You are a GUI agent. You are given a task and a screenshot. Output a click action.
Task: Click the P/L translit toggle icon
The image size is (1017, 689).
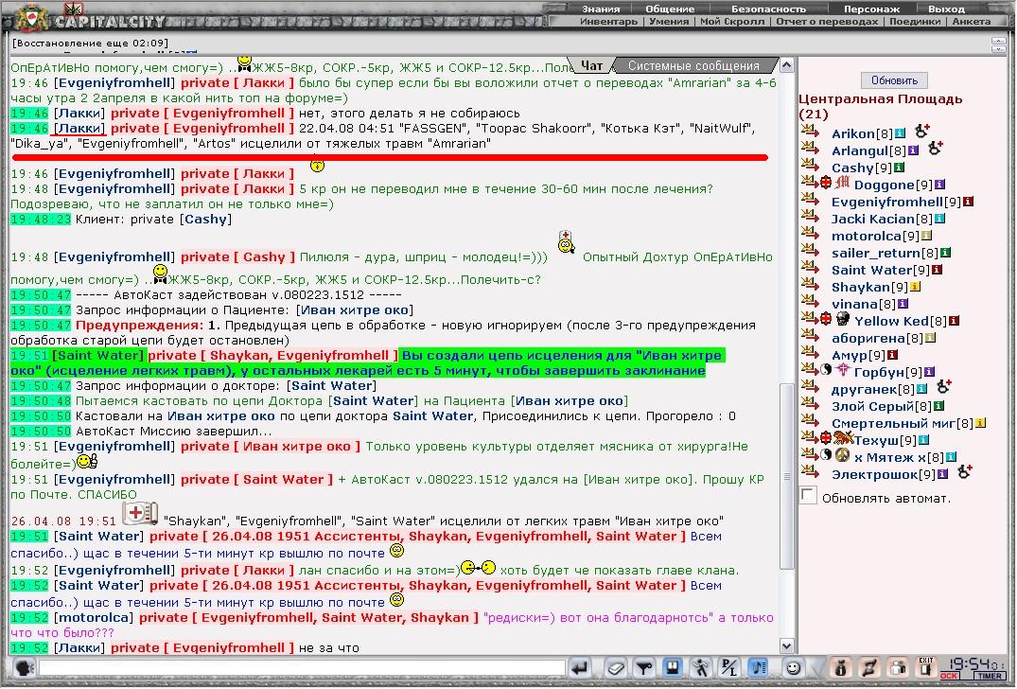[x=729, y=667]
